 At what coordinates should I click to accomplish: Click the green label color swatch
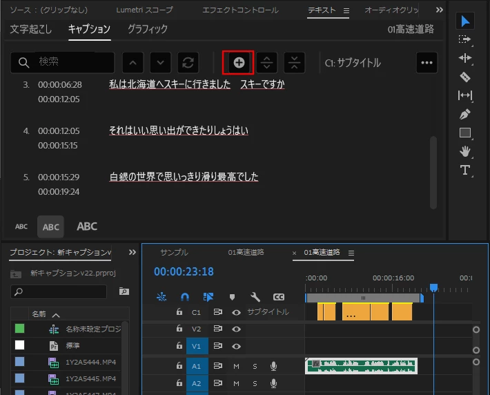tap(20, 329)
